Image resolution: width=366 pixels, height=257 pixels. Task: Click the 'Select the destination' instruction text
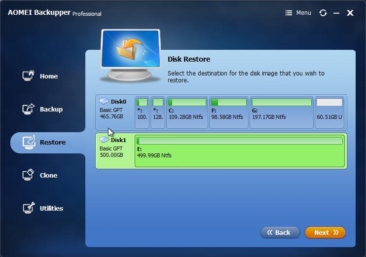coord(246,76)
